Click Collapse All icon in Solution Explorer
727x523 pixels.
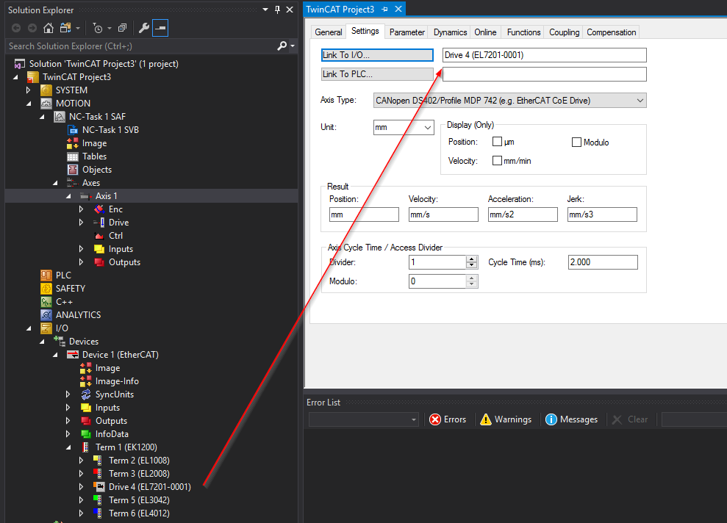click(123, 28)
